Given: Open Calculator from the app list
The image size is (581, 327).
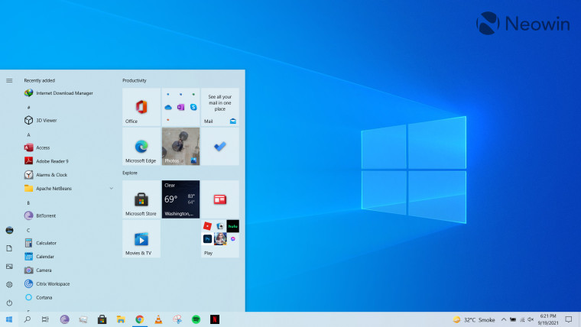Looking at the screenshot, I should pyautogui.click(x=46, y=243).
